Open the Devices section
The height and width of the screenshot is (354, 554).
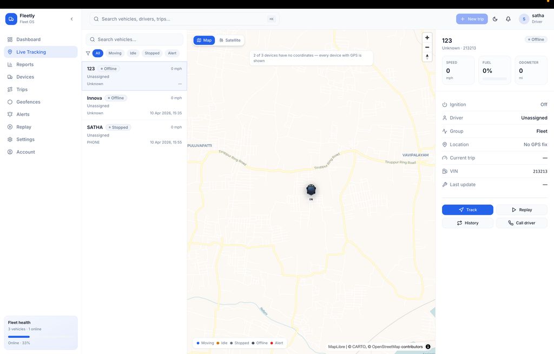pos(25,77)
